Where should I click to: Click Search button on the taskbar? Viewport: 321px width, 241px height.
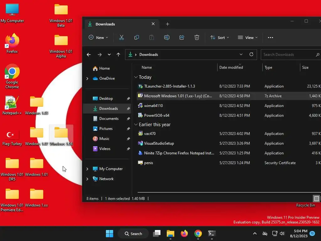(x=133, y=233)
